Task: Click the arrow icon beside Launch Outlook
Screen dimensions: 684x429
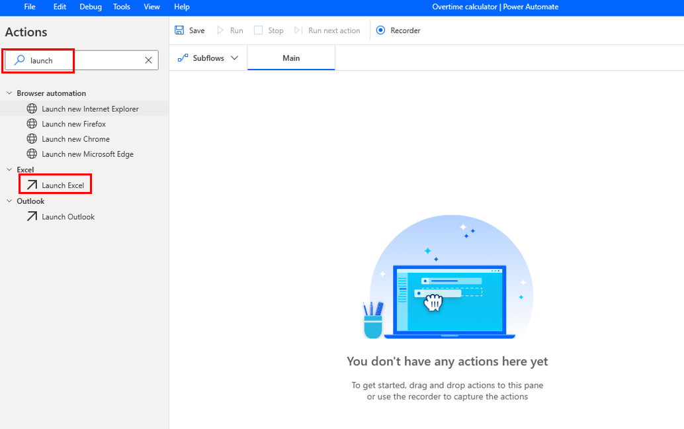Action: tap(32, 216)
